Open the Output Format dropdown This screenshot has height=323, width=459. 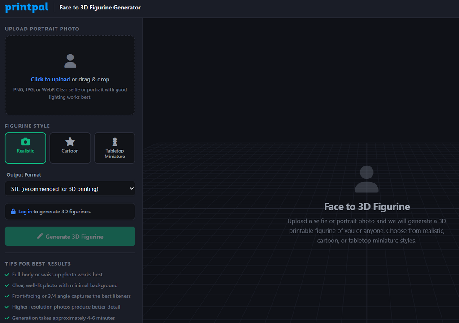point(70,189)
